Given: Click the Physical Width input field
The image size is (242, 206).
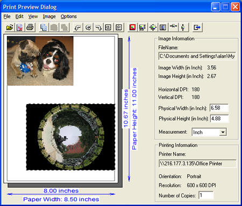Looking at the screenshot, I should pyautogui.click(x=219, y=108).
